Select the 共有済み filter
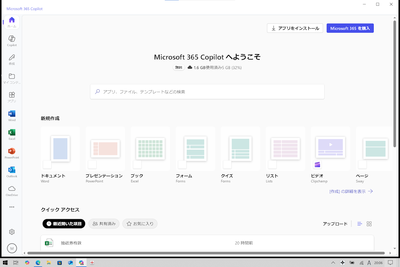Screen dimensions: 400x267 104,224
